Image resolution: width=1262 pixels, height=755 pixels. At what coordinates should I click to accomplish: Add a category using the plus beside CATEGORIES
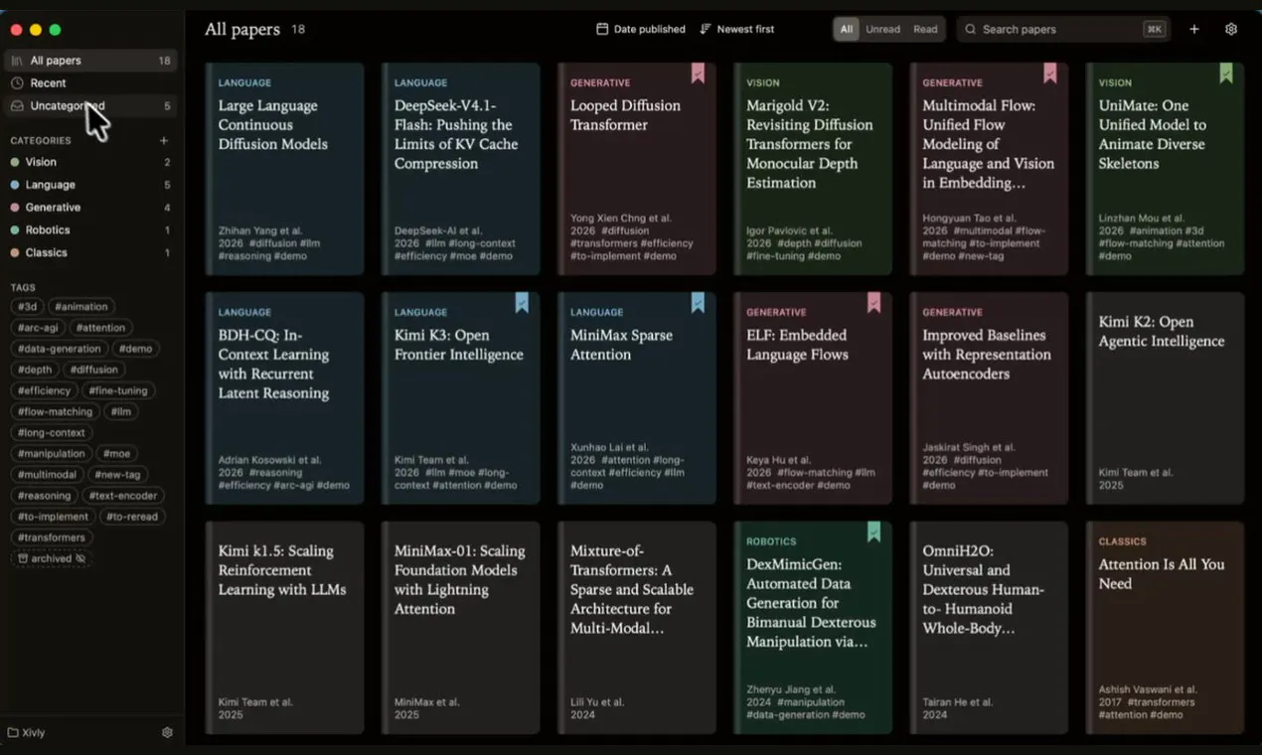tap(164, 141)
